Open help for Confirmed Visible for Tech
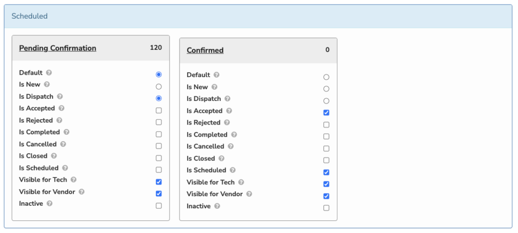Viewport: 518px width, 233px height. 241,182
